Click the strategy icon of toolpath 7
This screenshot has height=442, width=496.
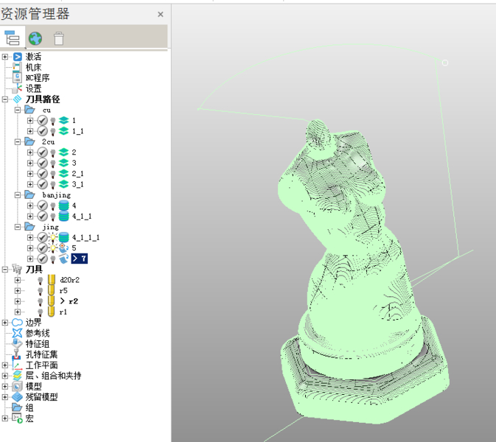(x=63, y=259)
